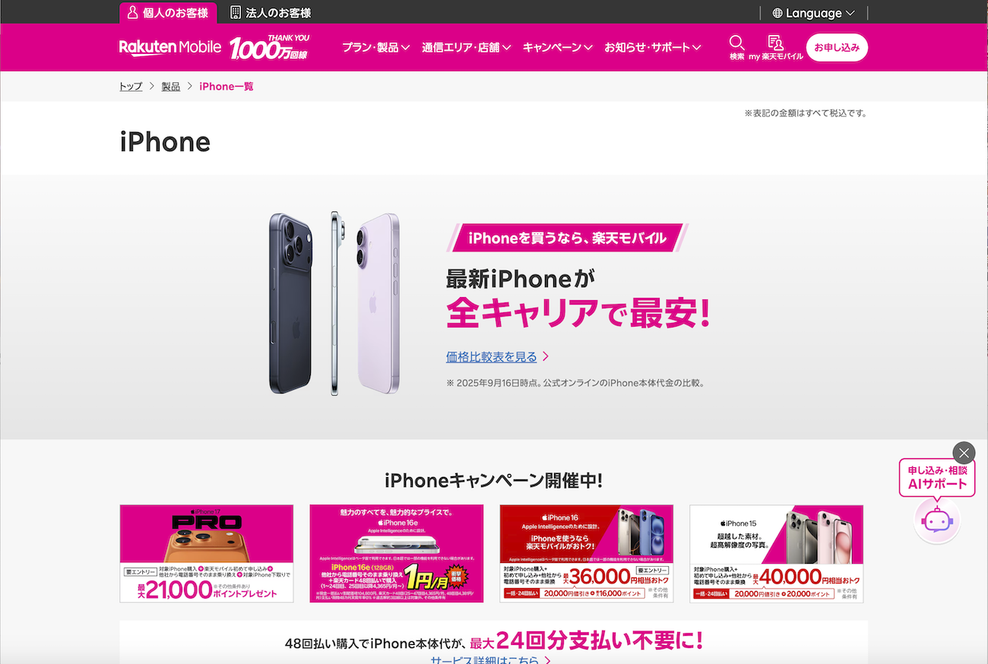The height and width of the screenshot is (664, 988).
Task: Go to トップ breadcrumb link
Action: (131, 87)
